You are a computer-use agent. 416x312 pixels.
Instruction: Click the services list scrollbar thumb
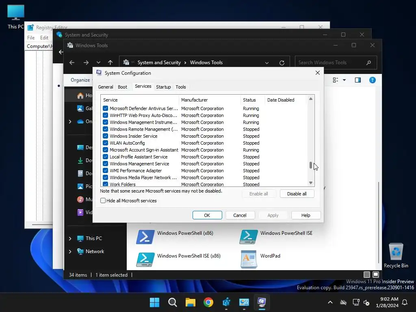(311, 165)
